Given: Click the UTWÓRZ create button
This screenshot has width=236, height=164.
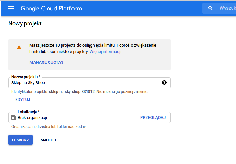Looking at the screenshot, I should point(21,140).
